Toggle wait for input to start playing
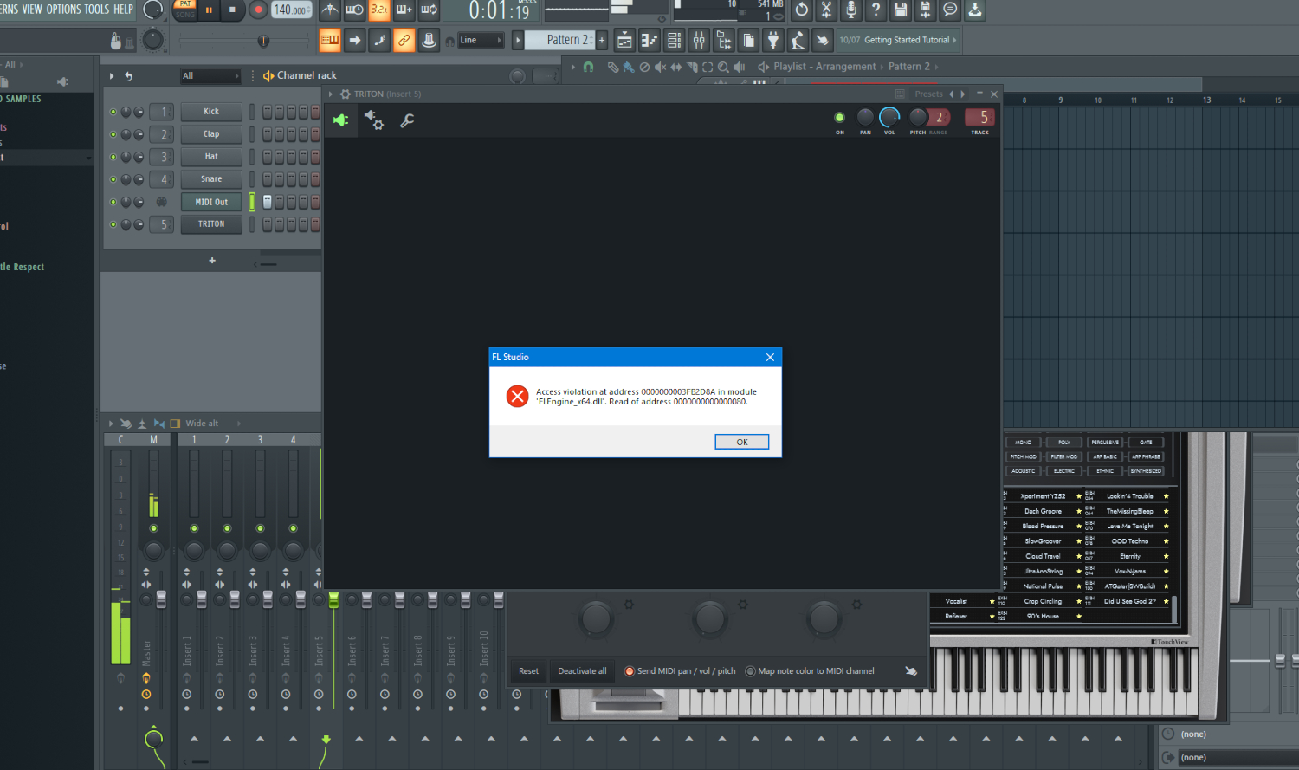The width and height of the screenshot is (1299, 770). click(354, 10)
